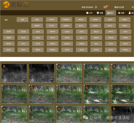The height and width of the screenshot is (123, 134).
Task: Open the 地图 tab label
Action: pyautogui.click(x=123, y=13)
